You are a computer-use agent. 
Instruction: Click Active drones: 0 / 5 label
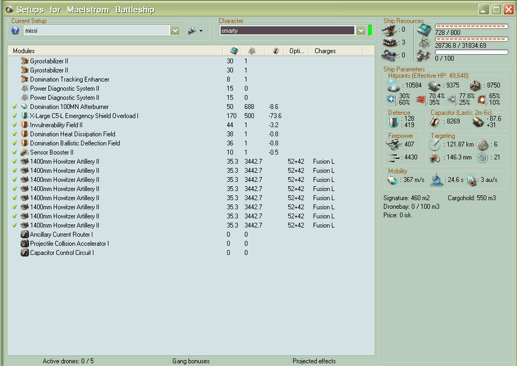68,361
